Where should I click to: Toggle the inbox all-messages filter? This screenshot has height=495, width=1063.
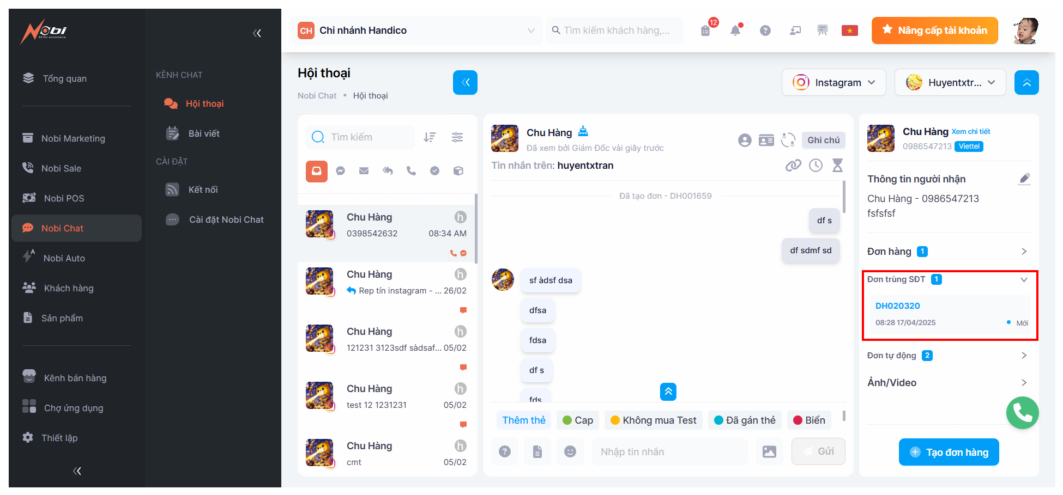317,171
